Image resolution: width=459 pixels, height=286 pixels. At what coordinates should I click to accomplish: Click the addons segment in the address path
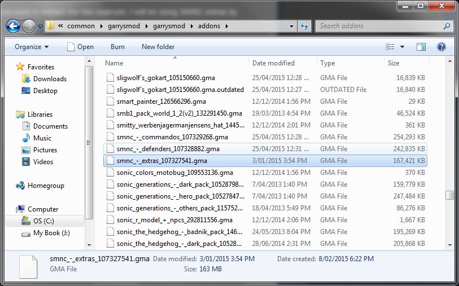coord(209,26)
